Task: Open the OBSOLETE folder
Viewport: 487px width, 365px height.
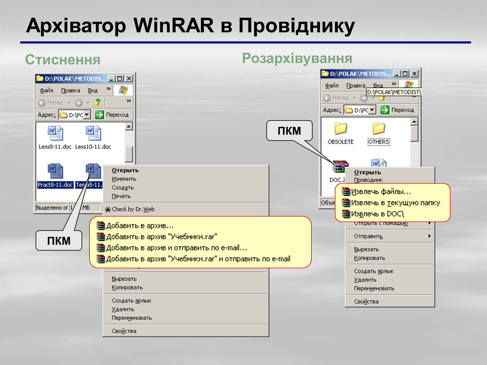Action: pyautogui.click(x=341, y=128)
